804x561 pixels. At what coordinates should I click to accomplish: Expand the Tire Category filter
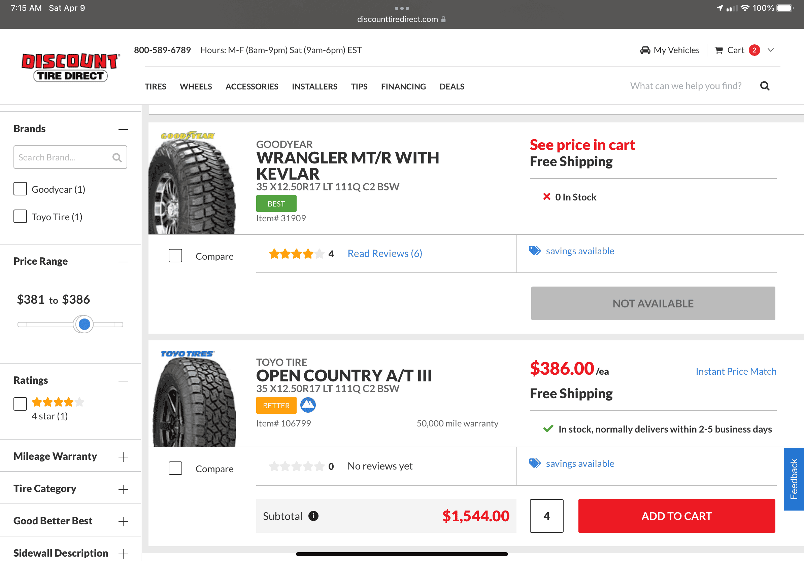[x=123, y=489]
